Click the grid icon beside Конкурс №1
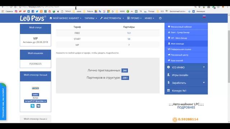This screenshot has width=230, height=129. coord(169,90)
